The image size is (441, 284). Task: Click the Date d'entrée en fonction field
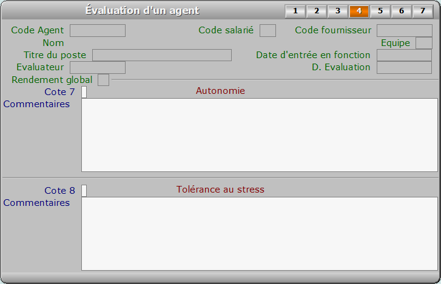[404, 55]
